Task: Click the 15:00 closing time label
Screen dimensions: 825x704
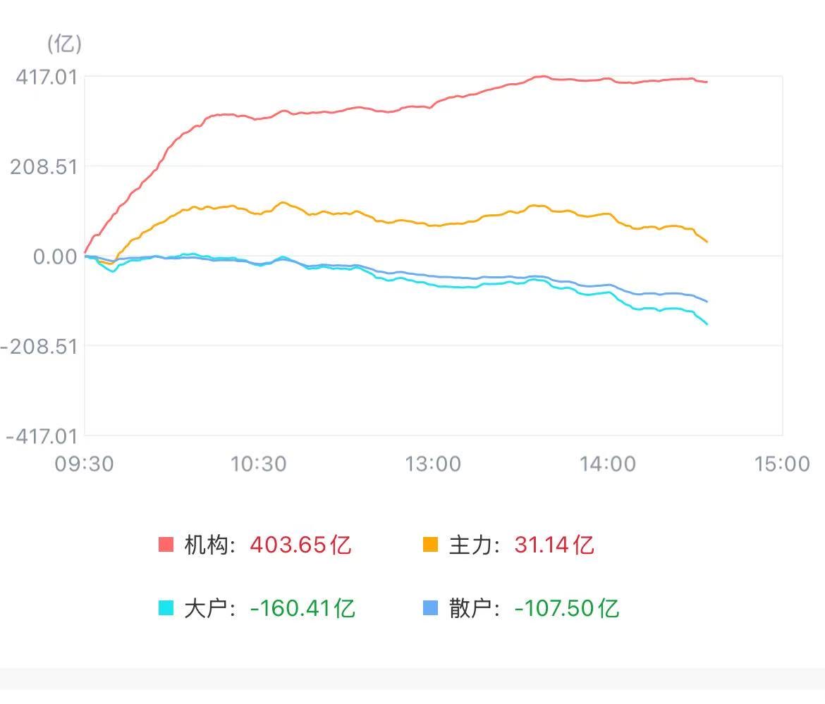Action: click(783, 464)
